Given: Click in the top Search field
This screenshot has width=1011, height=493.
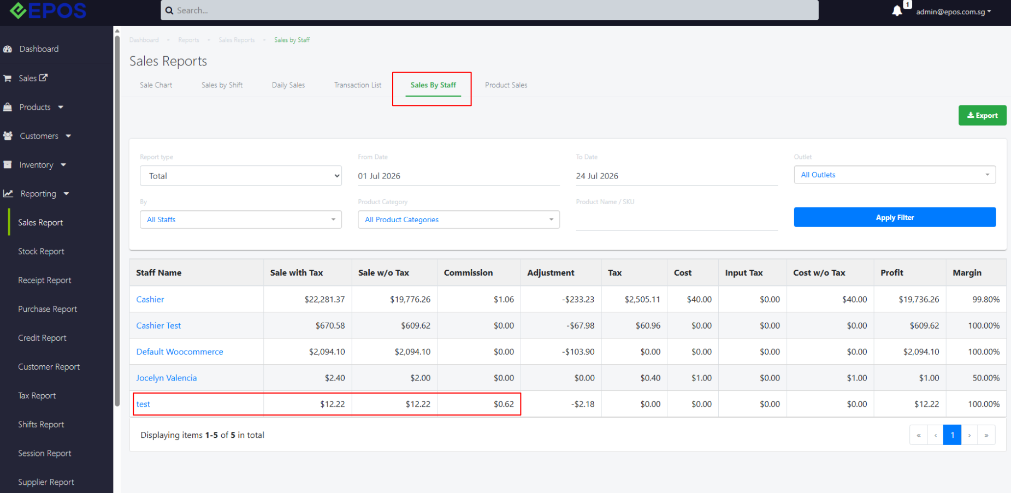Looking at the screenshot, I should pos(489,10).
